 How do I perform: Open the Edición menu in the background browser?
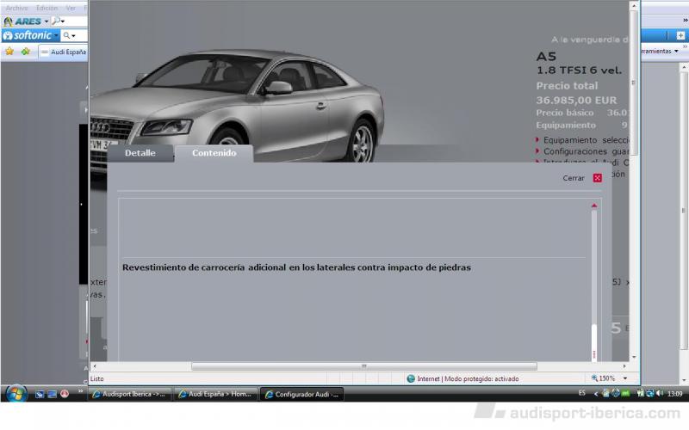pyautogui.click(x=47, y=8)
